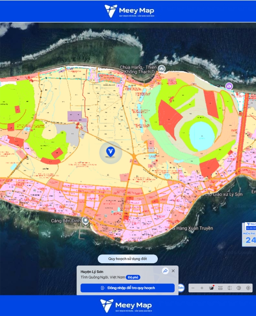Click the purple camera photo-spot marker
The width and height of the screenshot is (256, 316).
(229, 86)
